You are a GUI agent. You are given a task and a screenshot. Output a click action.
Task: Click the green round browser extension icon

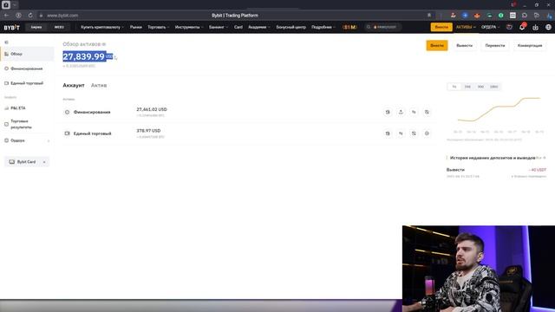click(501, 16)
